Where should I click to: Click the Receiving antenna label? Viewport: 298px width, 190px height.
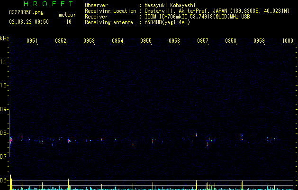(109, 22)
